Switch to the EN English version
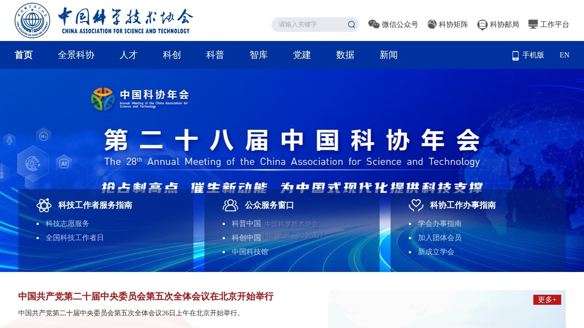The image size is (584, 328). point(564,55)
